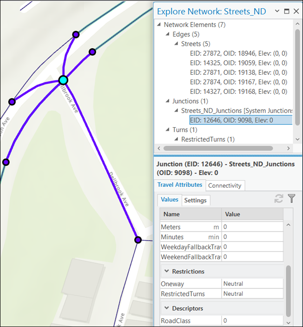The width and height of the screenshot is (303, 327).
Task: Collapse the Edges tree node
Action: (168, 34)
